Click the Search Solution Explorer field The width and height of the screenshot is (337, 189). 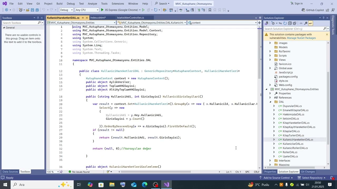pyautogui.click(x=293, y=29)
